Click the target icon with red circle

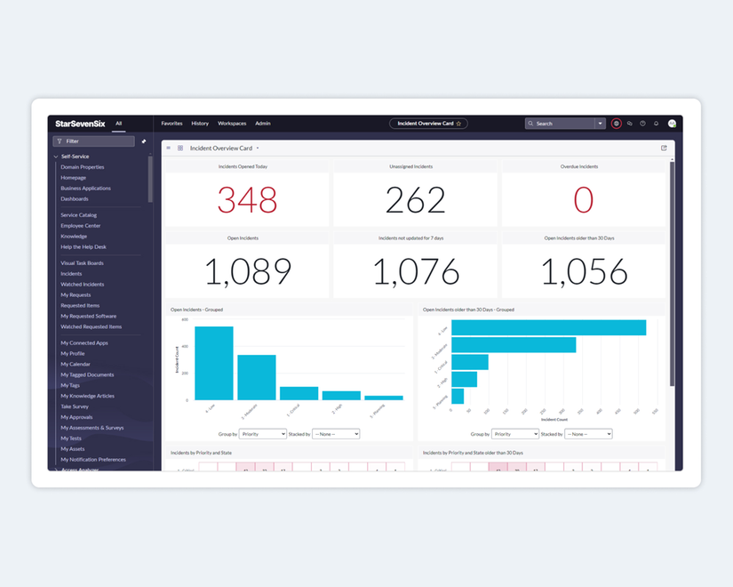[617, 124]
